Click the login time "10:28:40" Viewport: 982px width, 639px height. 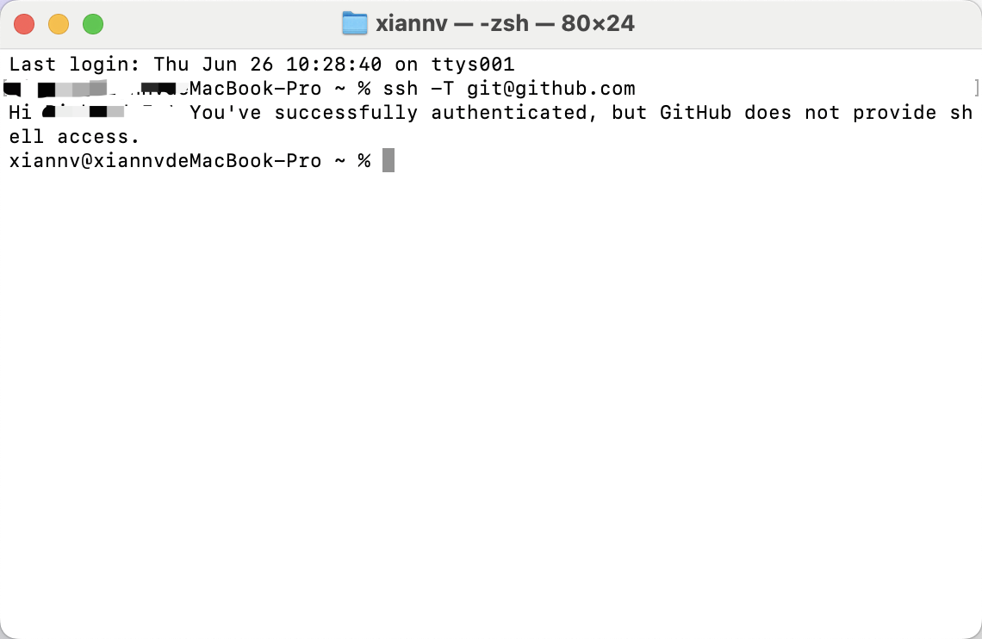333,64
